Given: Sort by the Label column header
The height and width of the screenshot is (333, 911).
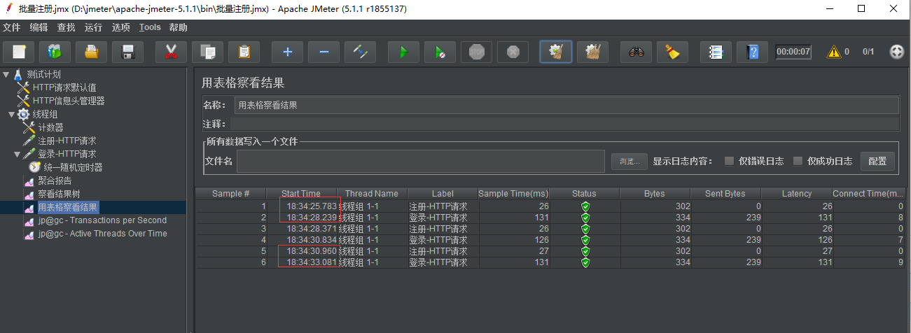Looking at the screenshot, I should pyautogui.click(x=443, y=194).
